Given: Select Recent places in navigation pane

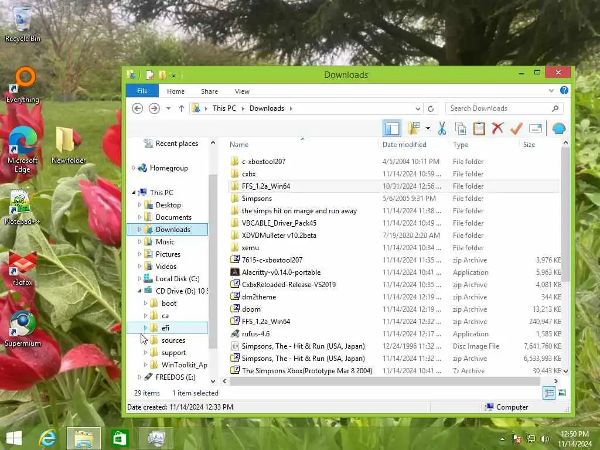Looking at the screenshot, I should click(x=177, y=144).
